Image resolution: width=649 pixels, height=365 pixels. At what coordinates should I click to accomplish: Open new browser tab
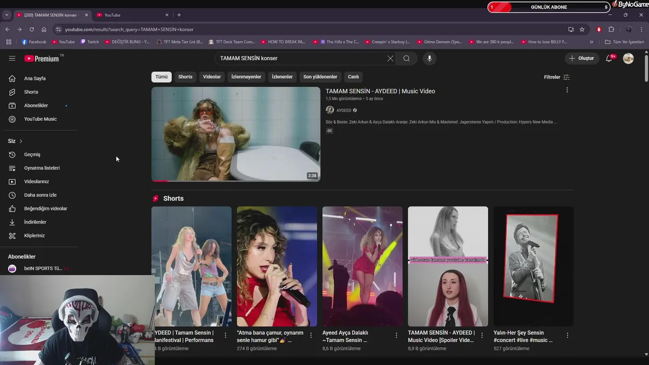tap(179, 15)
